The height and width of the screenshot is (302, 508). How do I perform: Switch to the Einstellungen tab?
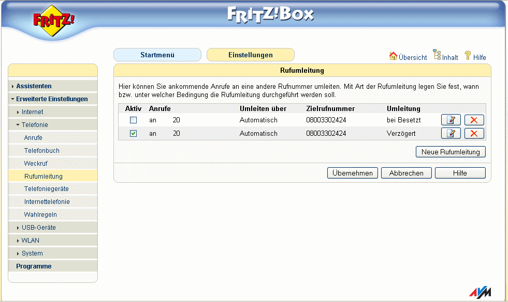pyautogui.click(x=251, y=55)
